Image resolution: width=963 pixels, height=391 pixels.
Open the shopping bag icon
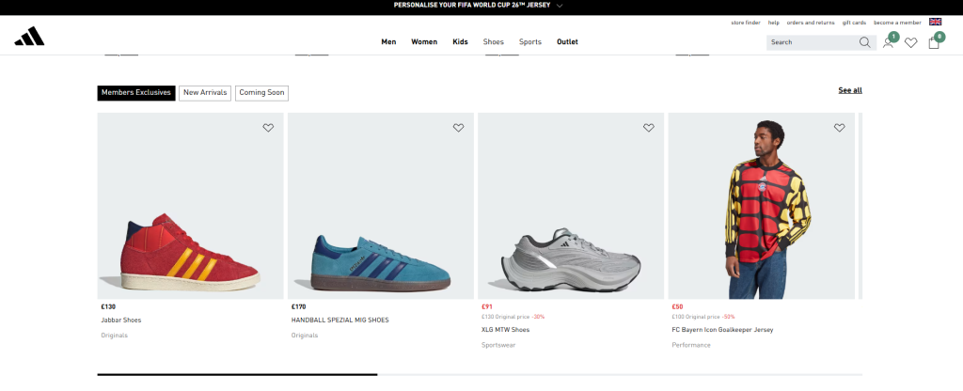coord(934,42)
